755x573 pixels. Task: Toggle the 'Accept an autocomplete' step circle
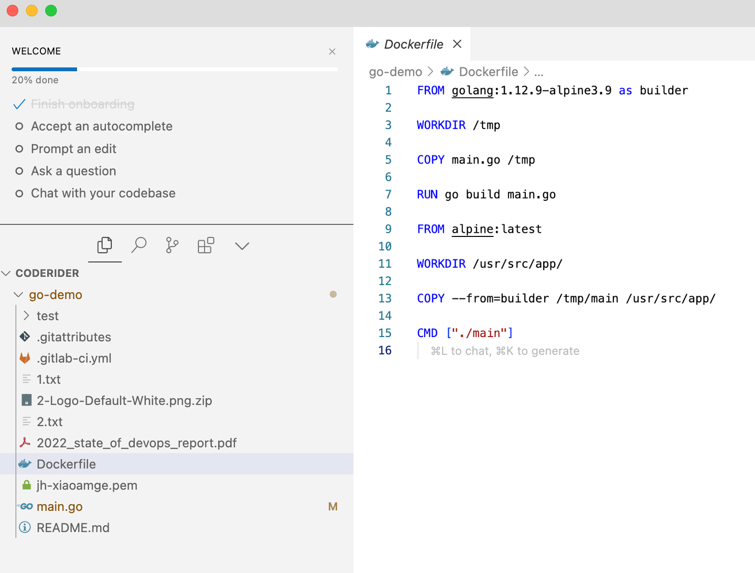pyautogui.click(x=19, y=126)
